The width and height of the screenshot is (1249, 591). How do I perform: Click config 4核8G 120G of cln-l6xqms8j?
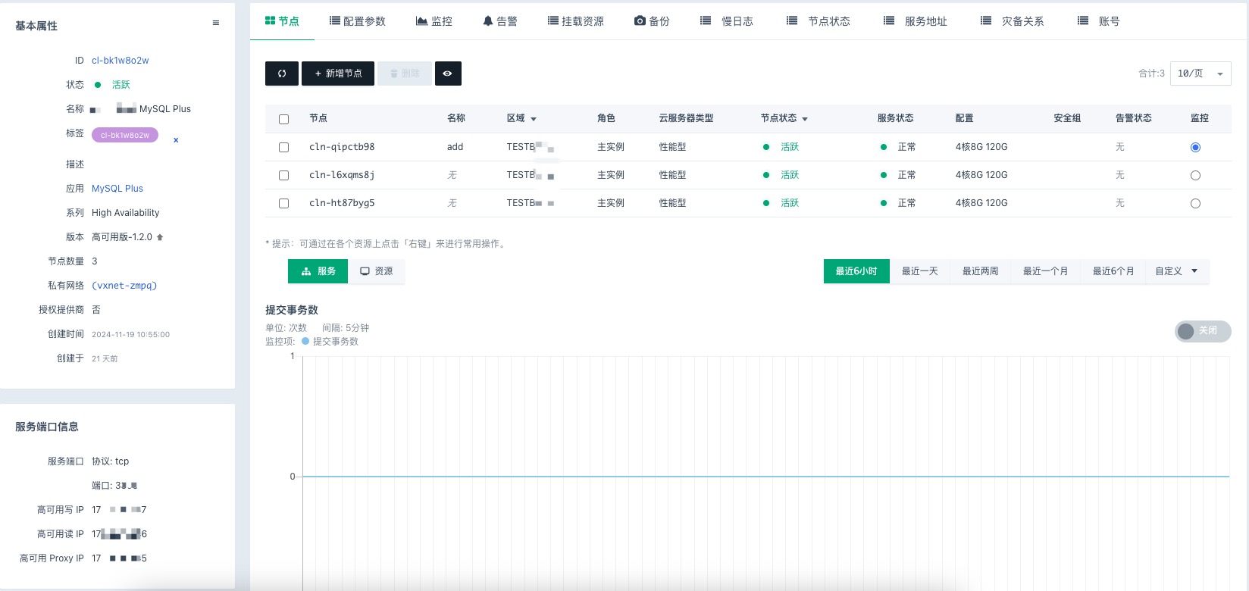pos(981,175)
